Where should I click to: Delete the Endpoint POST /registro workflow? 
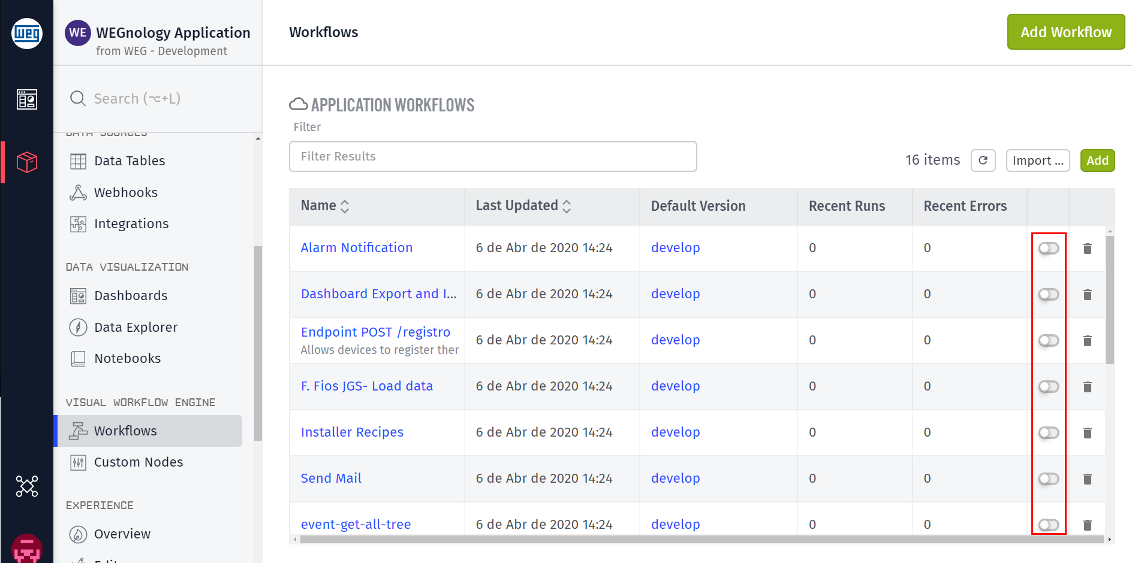pyautogui.click(x=1088, y=341)
